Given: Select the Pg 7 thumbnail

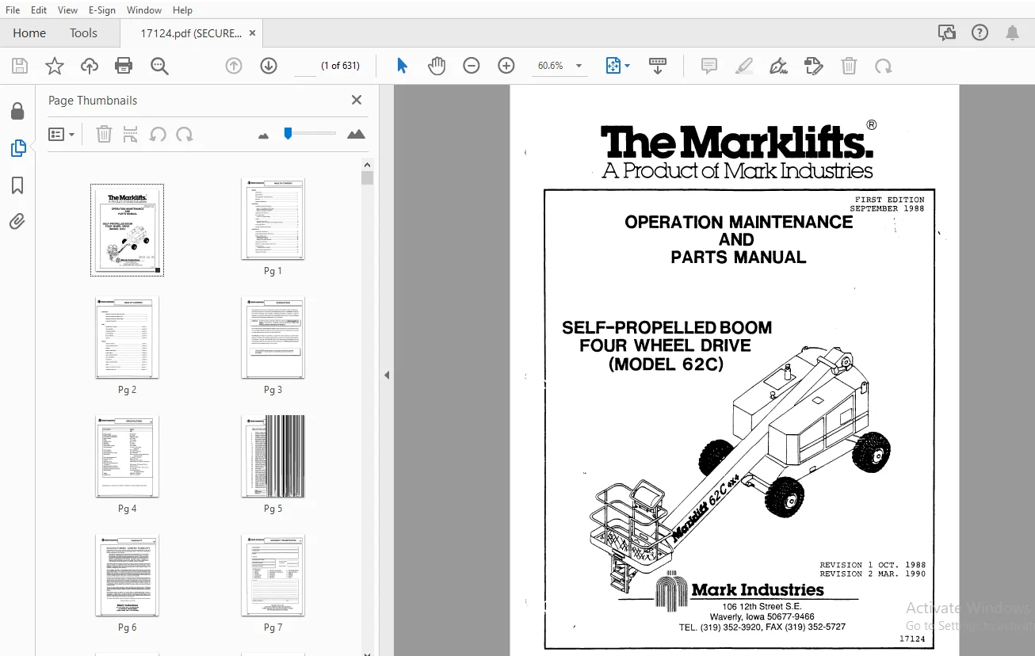Looking at the screenshot, I should pyautogui.click(x=273, y=575).
